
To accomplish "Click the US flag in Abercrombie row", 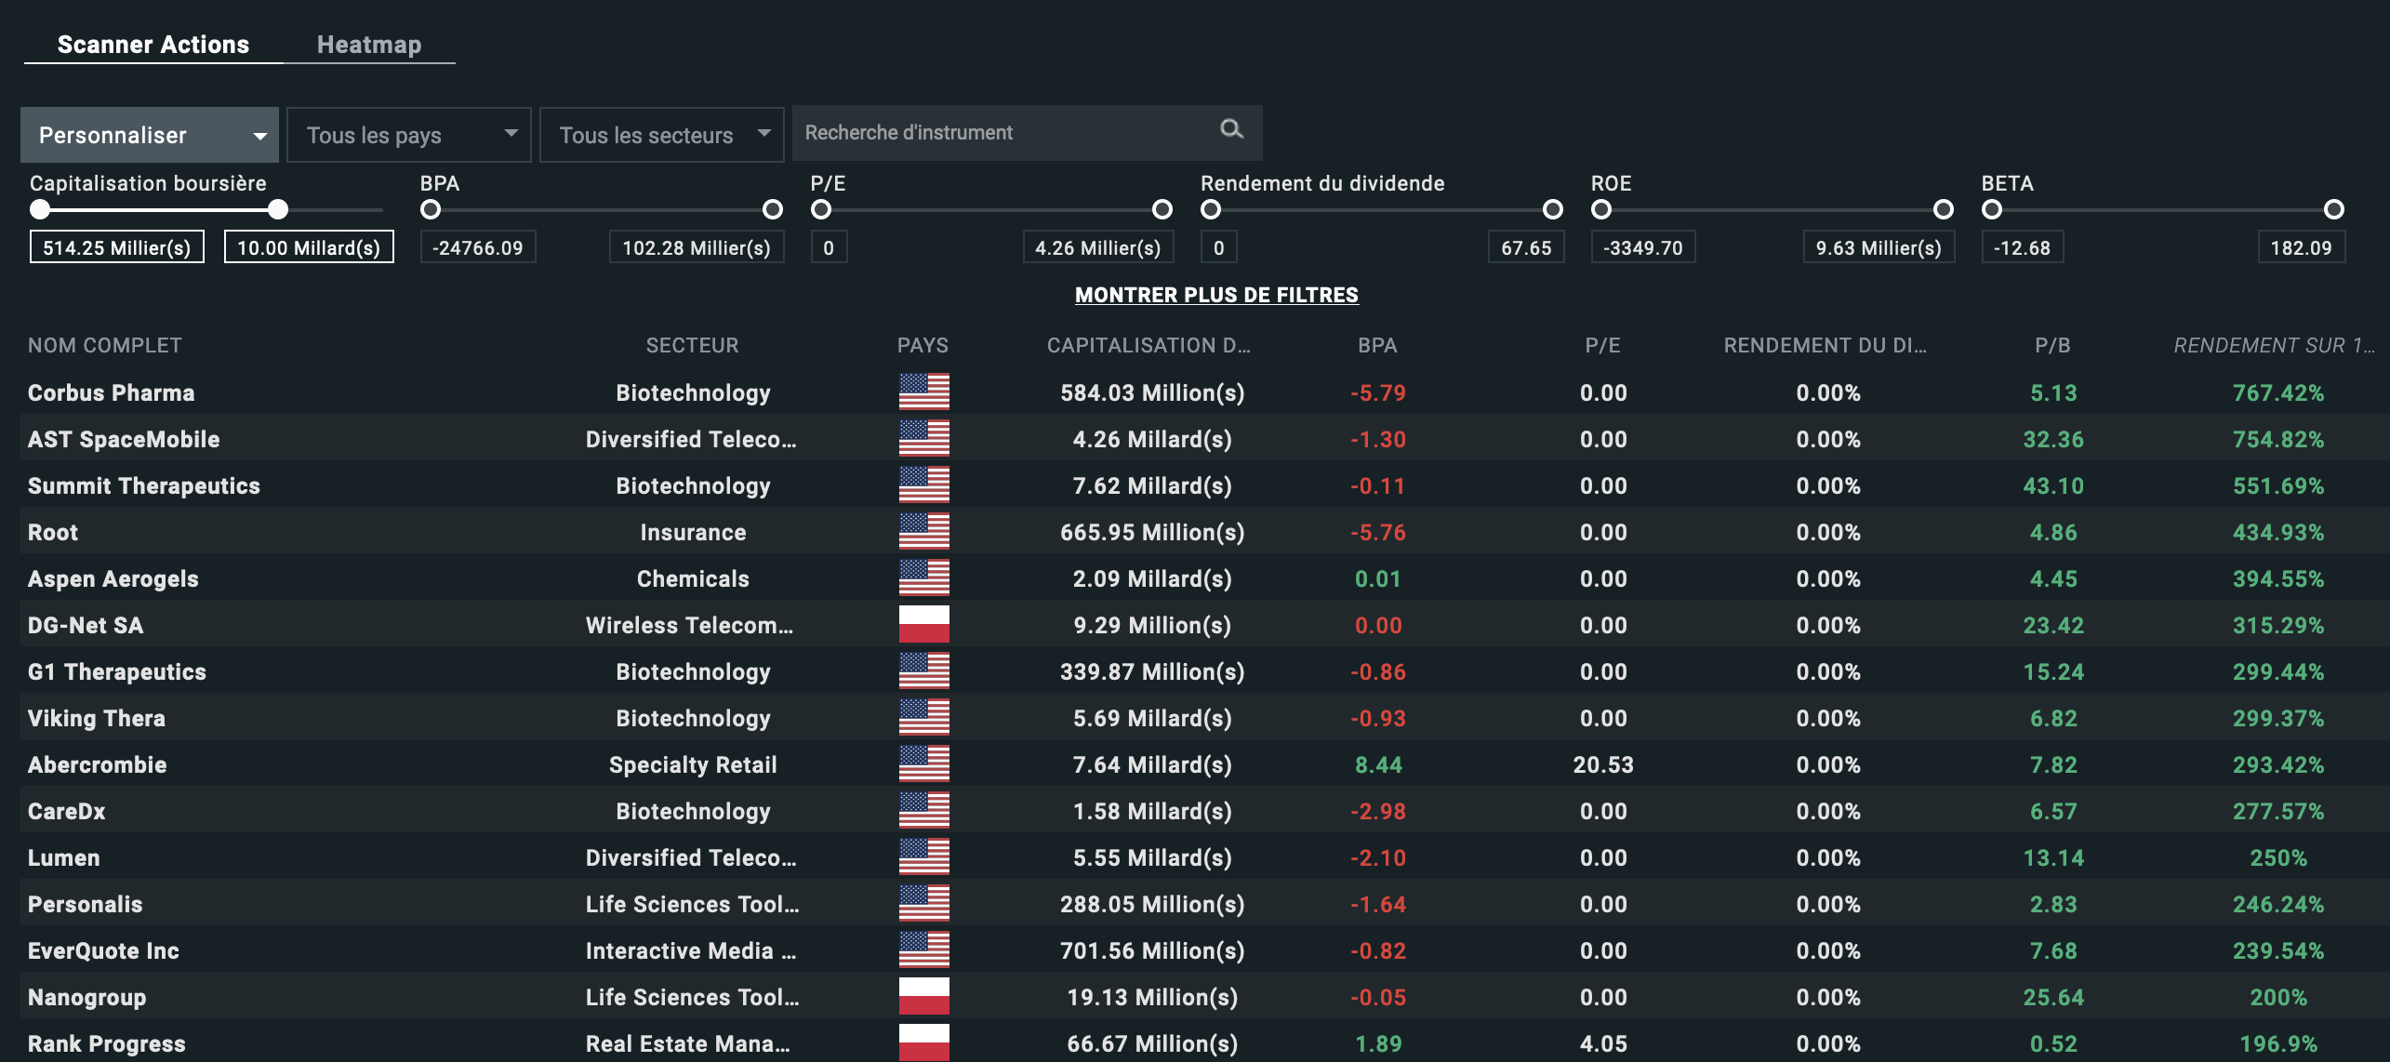I will 923,763.
